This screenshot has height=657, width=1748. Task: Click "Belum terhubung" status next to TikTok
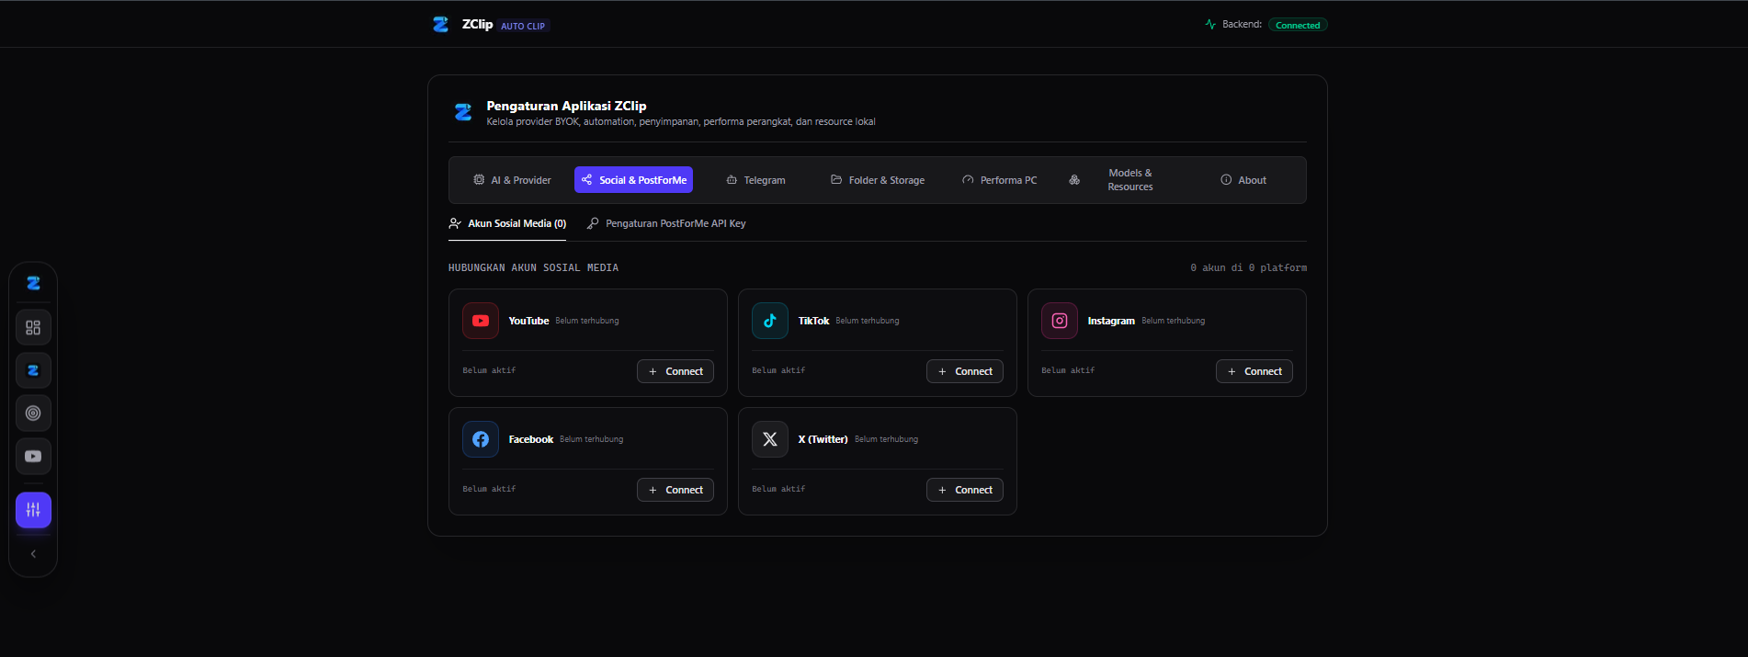868,321
